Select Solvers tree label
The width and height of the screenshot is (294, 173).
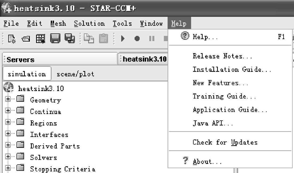tap(44, 158)
